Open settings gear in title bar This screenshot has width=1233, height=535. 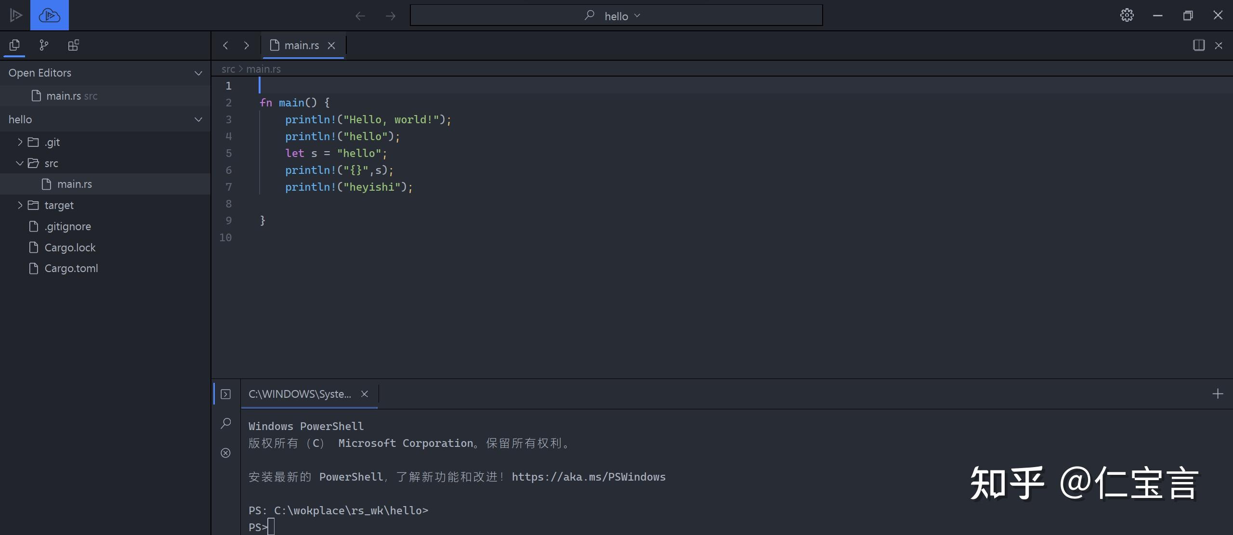(1127, 15)
